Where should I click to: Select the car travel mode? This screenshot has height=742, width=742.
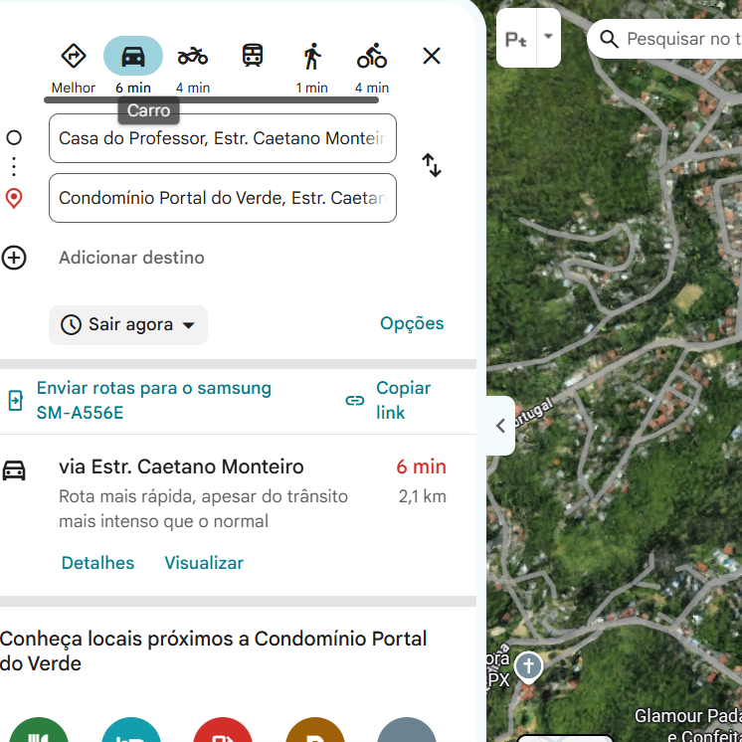pyautogui.click(x=133, y=68)
